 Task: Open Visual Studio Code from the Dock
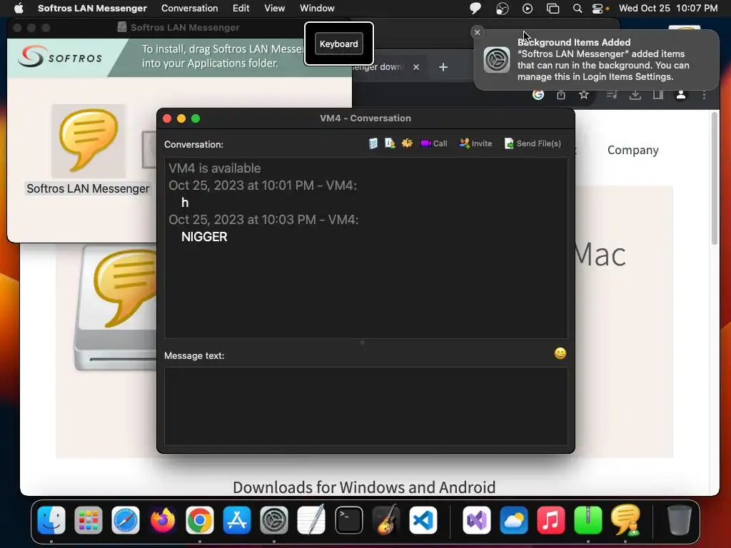pos(423,519)
